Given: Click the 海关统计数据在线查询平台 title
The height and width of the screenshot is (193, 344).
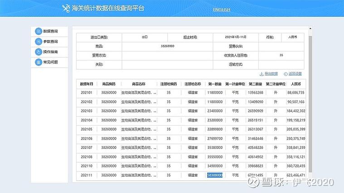Looking at the screenshot, I should [x=108, y=8].
